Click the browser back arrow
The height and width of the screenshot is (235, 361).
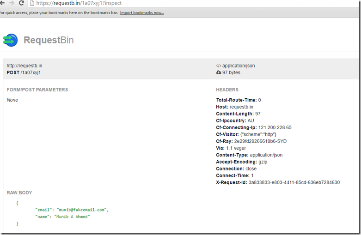click(x=2, y=3)
